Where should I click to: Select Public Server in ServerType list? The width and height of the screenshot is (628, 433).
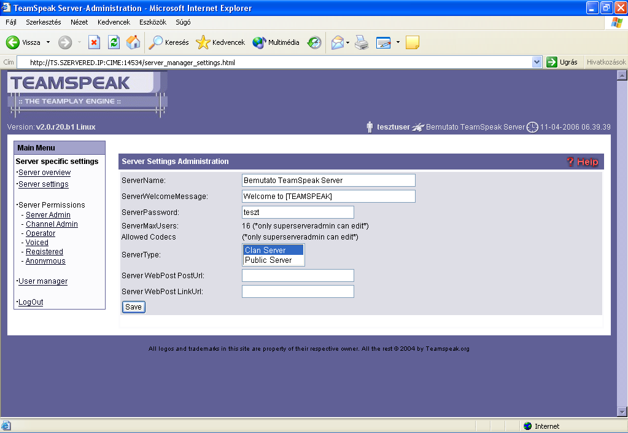273,260
